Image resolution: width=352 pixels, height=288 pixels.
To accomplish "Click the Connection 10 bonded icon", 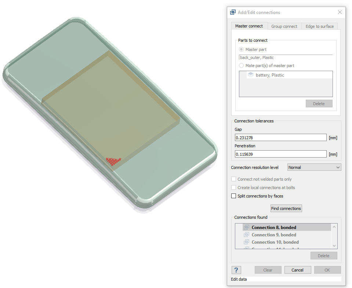I will pyautogui.click(x=246, y=242).
